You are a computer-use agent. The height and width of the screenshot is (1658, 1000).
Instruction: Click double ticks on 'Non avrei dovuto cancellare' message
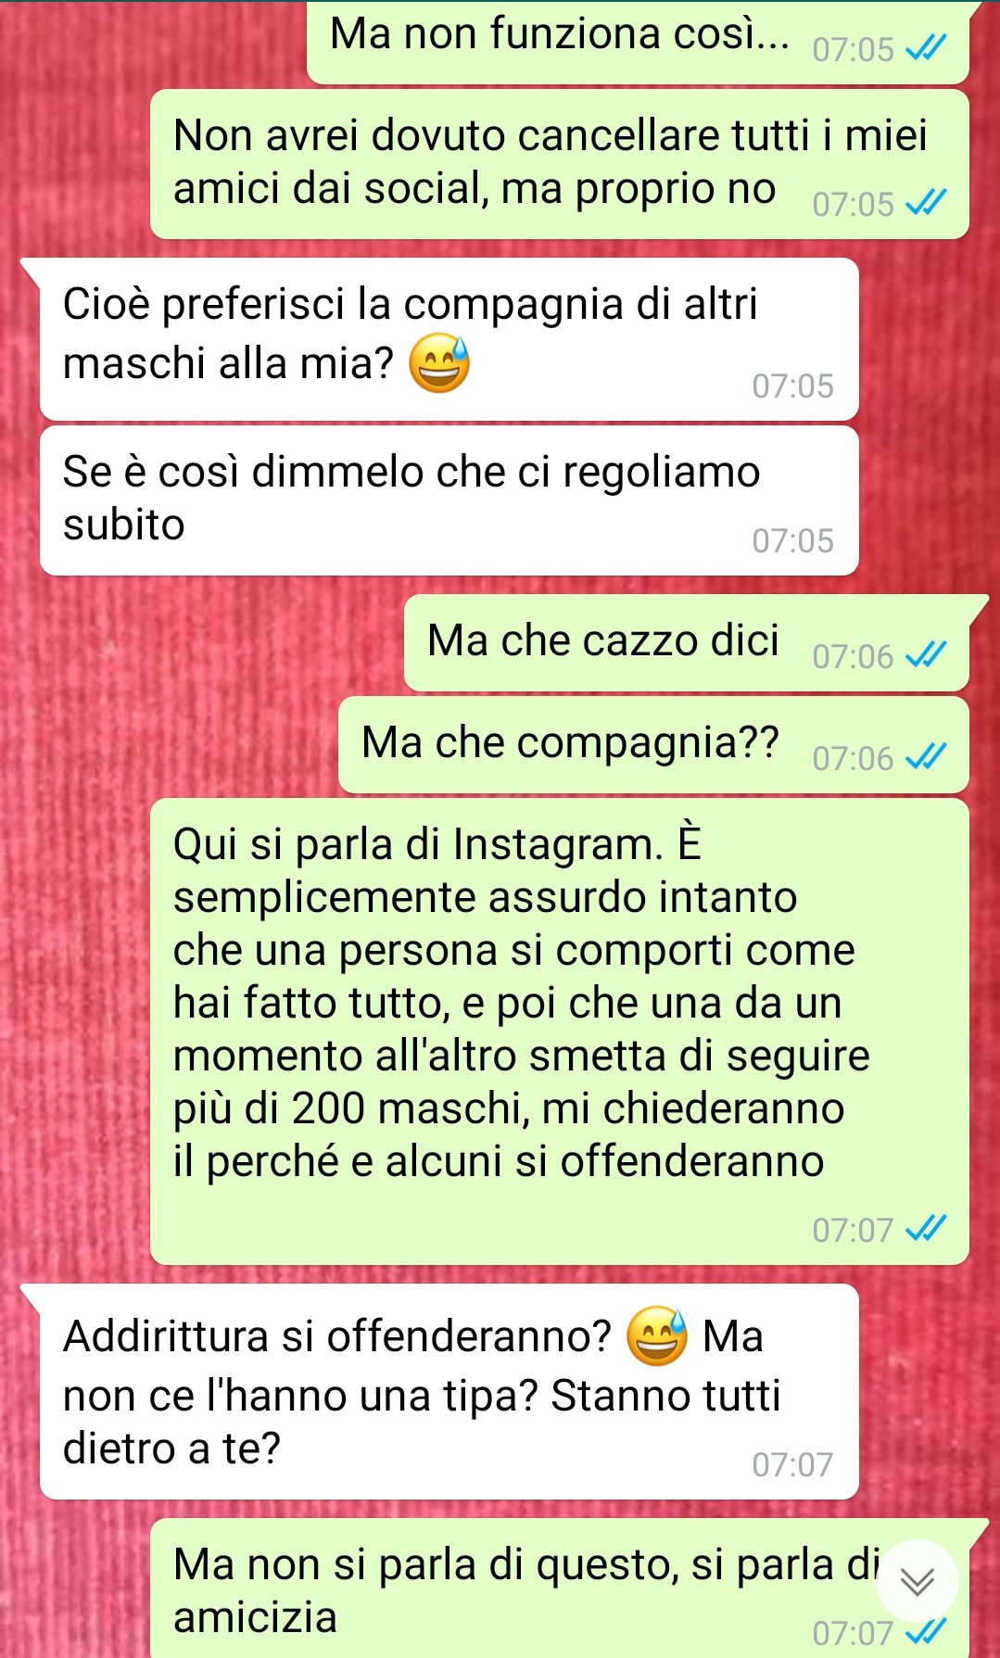pyautogui.click(x=926, y=203)
